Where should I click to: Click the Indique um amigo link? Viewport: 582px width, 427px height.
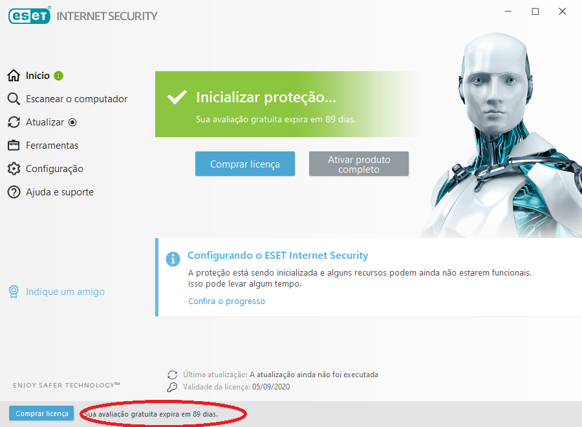click(65, 292)
